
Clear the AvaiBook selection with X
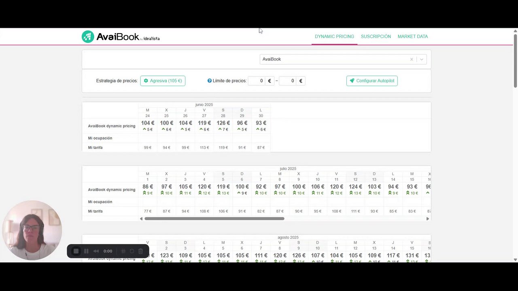412,59
